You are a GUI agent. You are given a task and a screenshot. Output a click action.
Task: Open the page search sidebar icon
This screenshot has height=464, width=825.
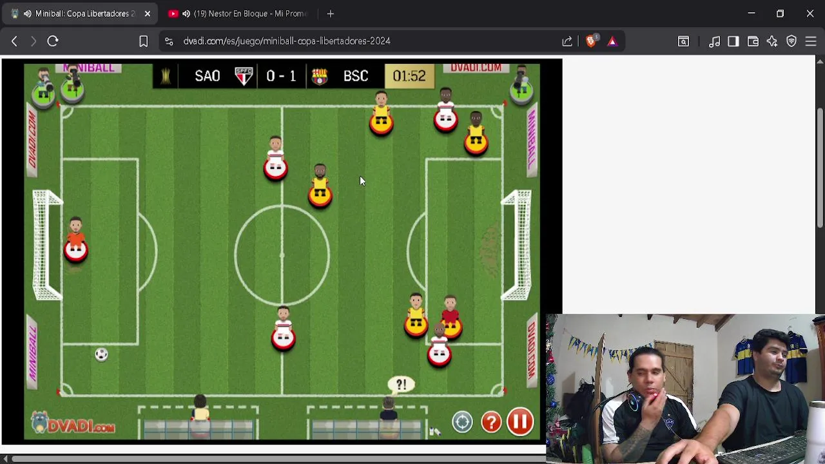click(x=683, y=41)
